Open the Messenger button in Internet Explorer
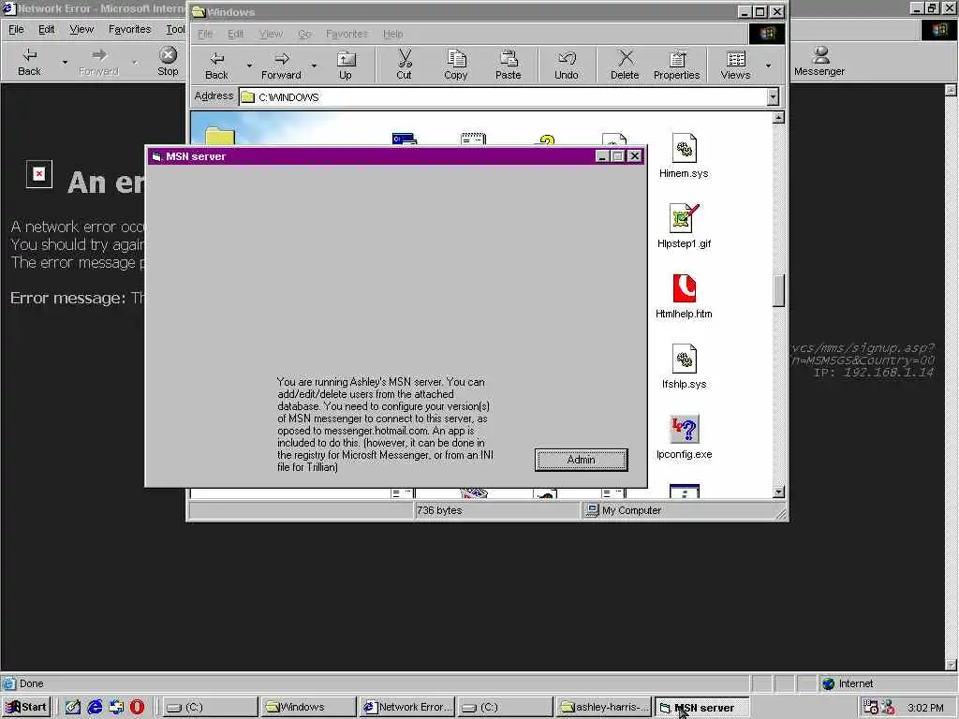This screenshot has width=959, height=719. pyautogui.click(x=819, y=62)
